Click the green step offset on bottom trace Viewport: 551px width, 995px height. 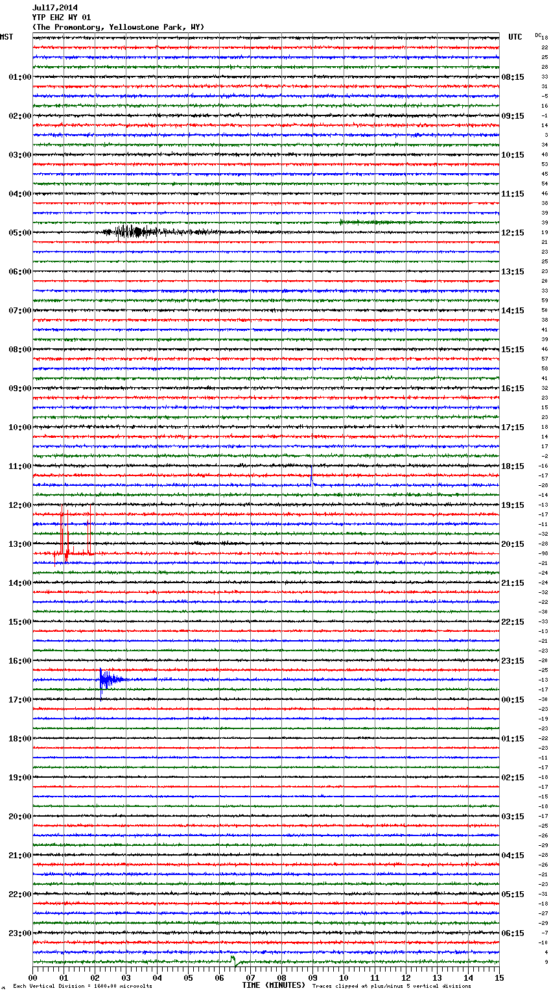click(x=237, y=961)
